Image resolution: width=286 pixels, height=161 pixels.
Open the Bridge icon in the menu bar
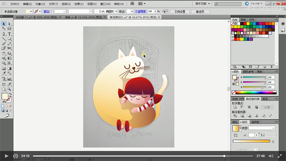click(x=132, y=4)
